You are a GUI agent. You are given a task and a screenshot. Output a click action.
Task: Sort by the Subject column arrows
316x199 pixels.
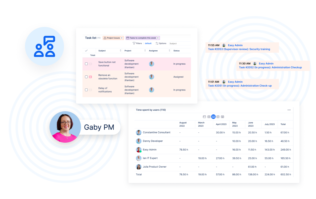coord(120,51)
